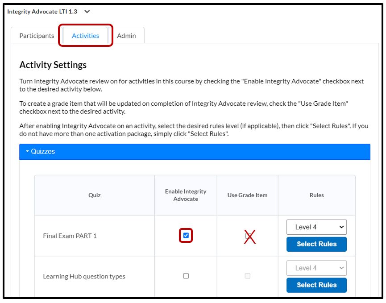
Task: Select the Learning Hub question types quiz name
Action: [x=84, y=276]
